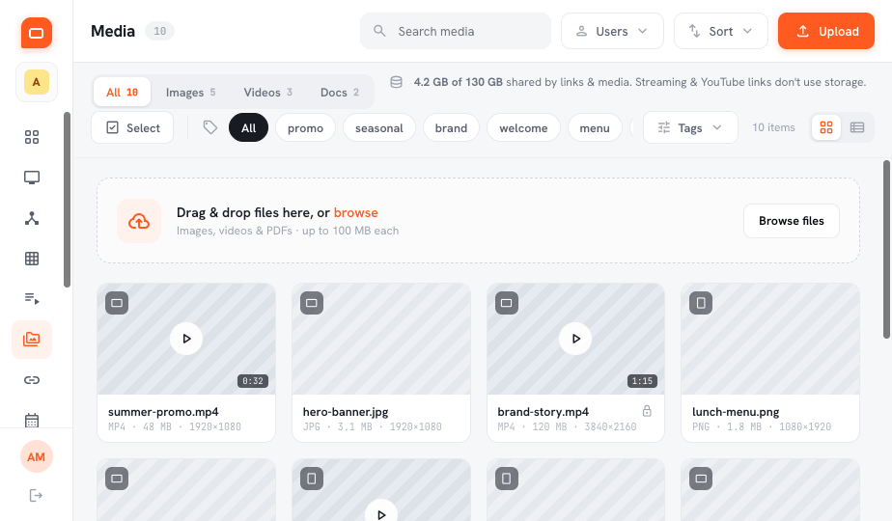
Task: Click the log out icon
Action: point(36,495)
